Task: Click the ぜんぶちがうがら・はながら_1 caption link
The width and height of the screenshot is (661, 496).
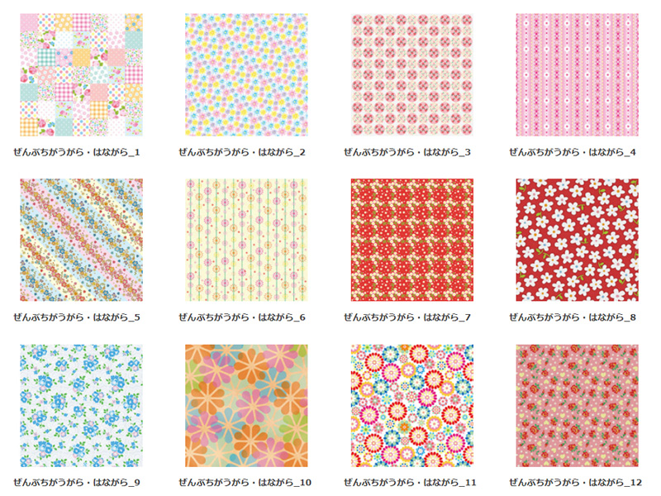Action: (x=77, y=152)
